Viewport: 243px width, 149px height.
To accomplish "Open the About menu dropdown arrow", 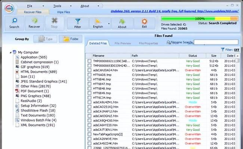I will [98, 6].
